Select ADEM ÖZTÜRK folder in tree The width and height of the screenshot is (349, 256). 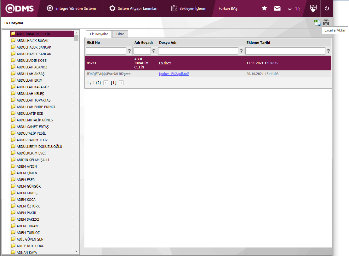point(28,206)
